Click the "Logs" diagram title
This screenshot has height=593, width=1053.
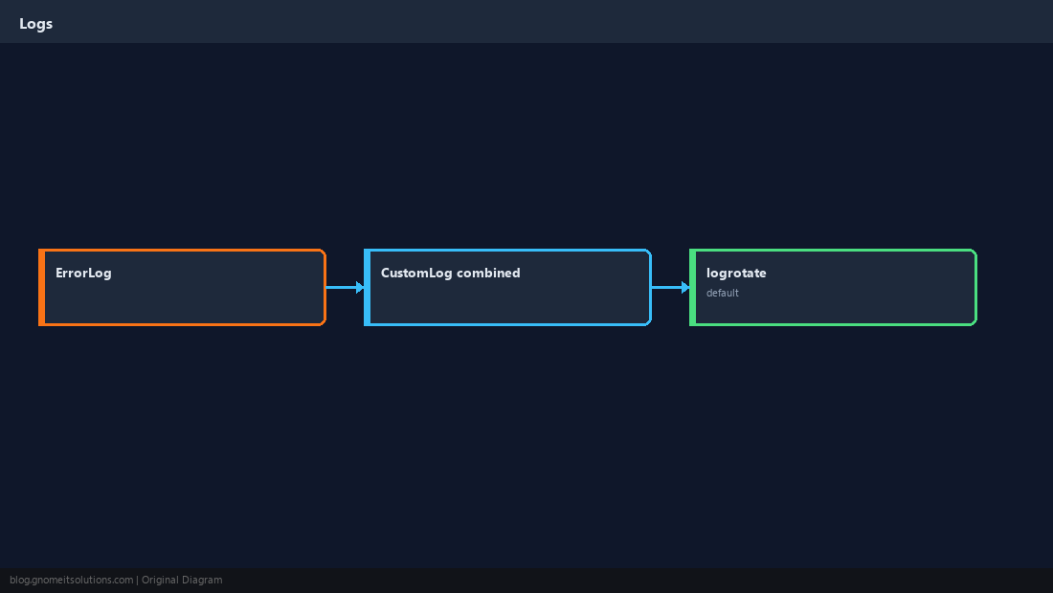[36, 24]
